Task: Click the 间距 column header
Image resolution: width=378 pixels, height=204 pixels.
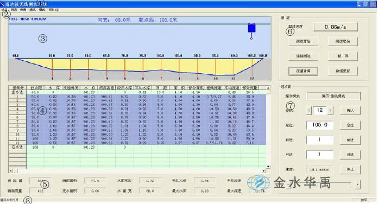Action: tap(160, 88)
